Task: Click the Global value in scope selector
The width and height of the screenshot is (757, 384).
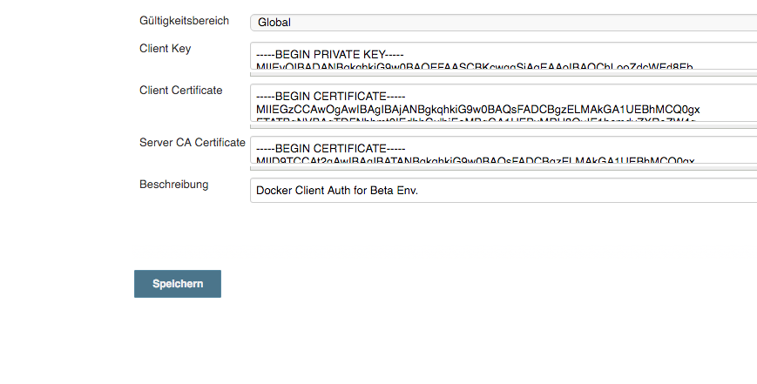Action: point(274,22)
